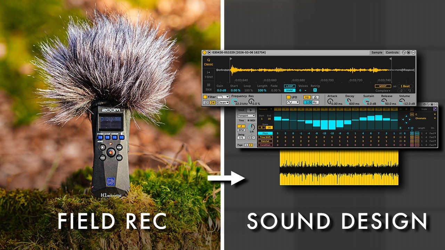
Task: Toggle the Retrig R button
Action: 315,90
